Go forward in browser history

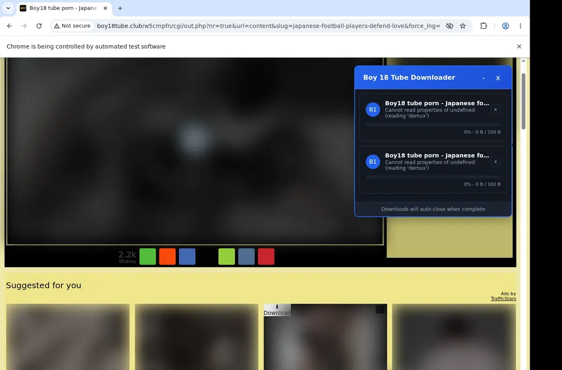(x=24, y=26)
